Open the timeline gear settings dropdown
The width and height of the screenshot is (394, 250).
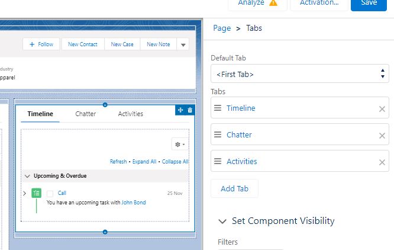[x=179, y=145]
